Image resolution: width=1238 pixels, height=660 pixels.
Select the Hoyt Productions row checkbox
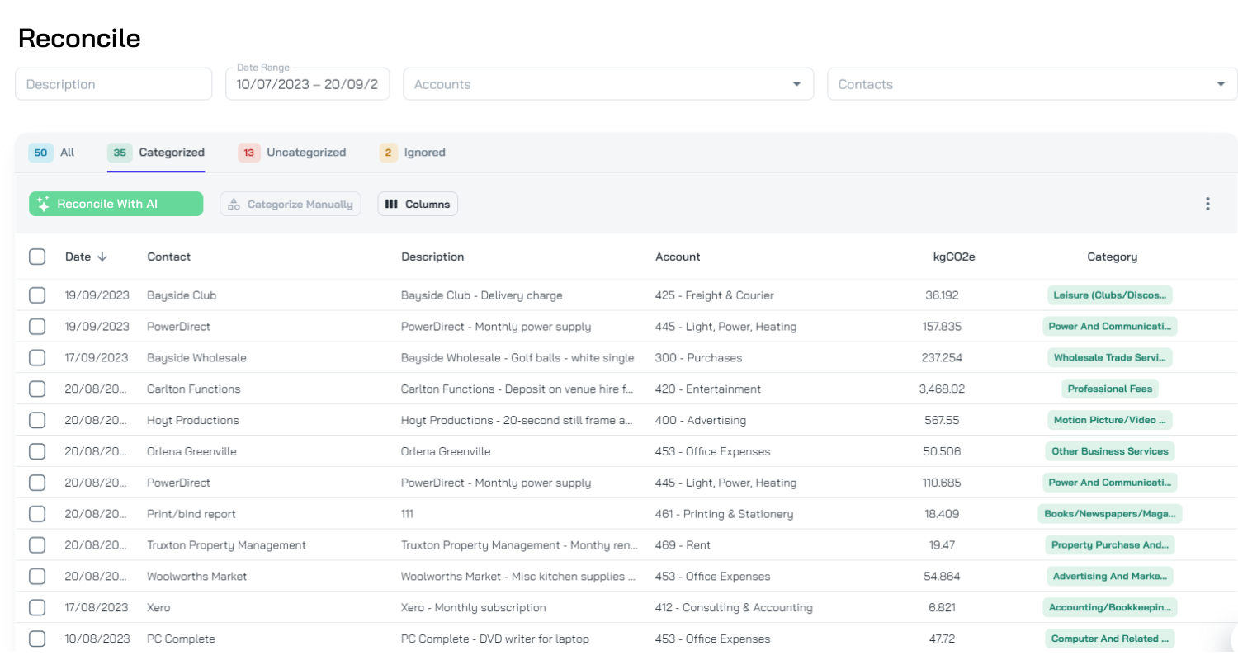pyautogui.click(x=37, y=420)
